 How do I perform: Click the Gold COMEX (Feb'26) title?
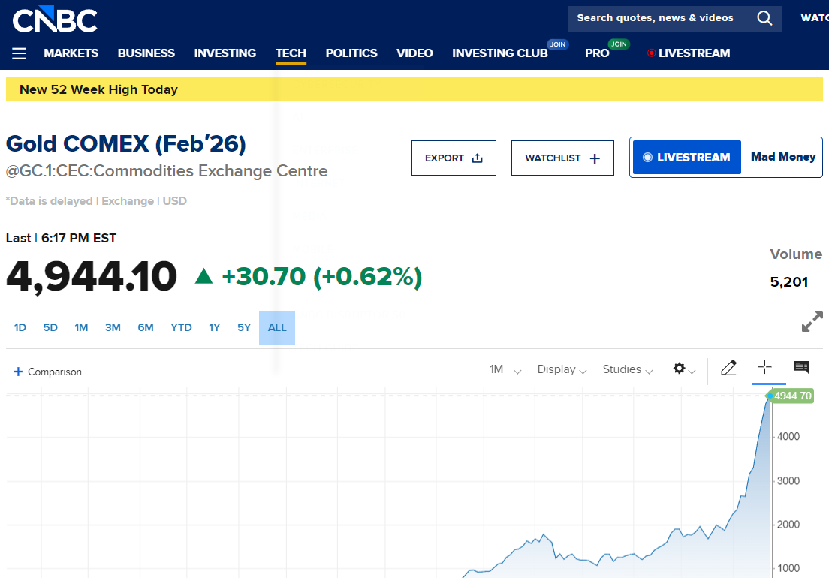[126, 143]
